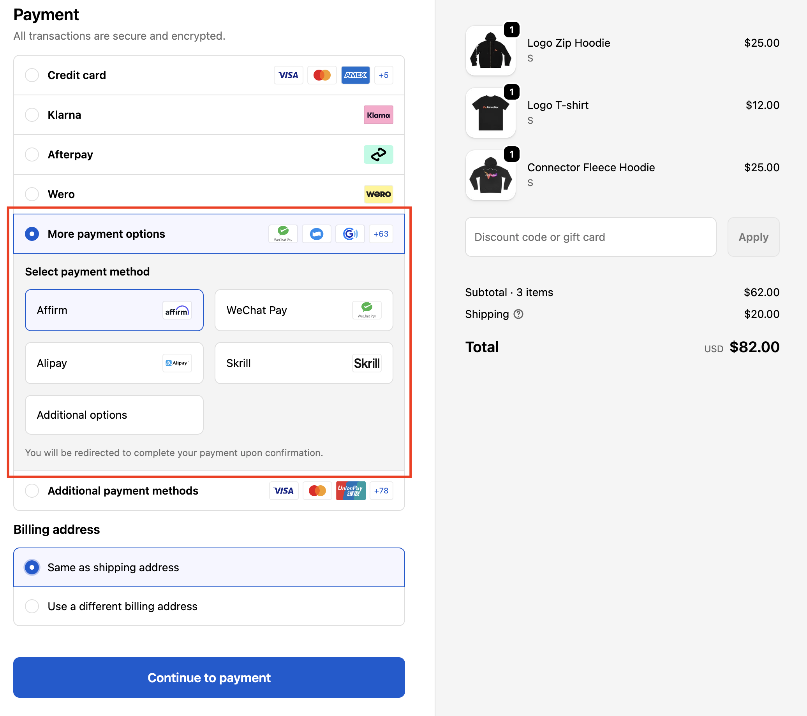Viewport: 807px width, 716px height.
Task: Show the +78 more methods badge
Action: tap(381, 491)
